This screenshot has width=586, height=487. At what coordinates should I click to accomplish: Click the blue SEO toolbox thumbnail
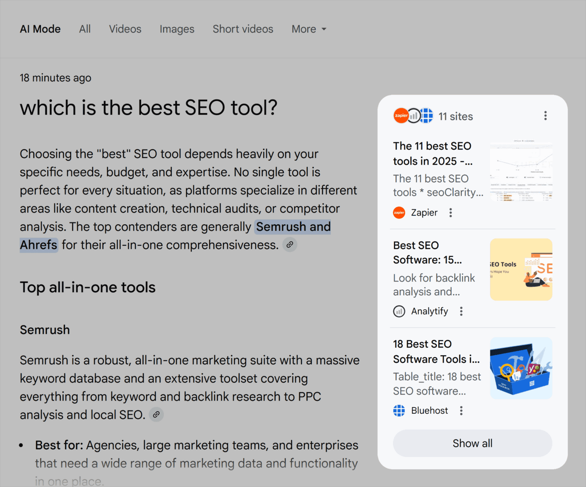pos(521,368)
